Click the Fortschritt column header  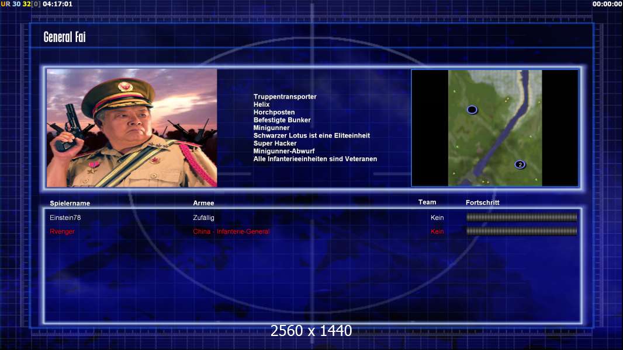pos(482,202)
